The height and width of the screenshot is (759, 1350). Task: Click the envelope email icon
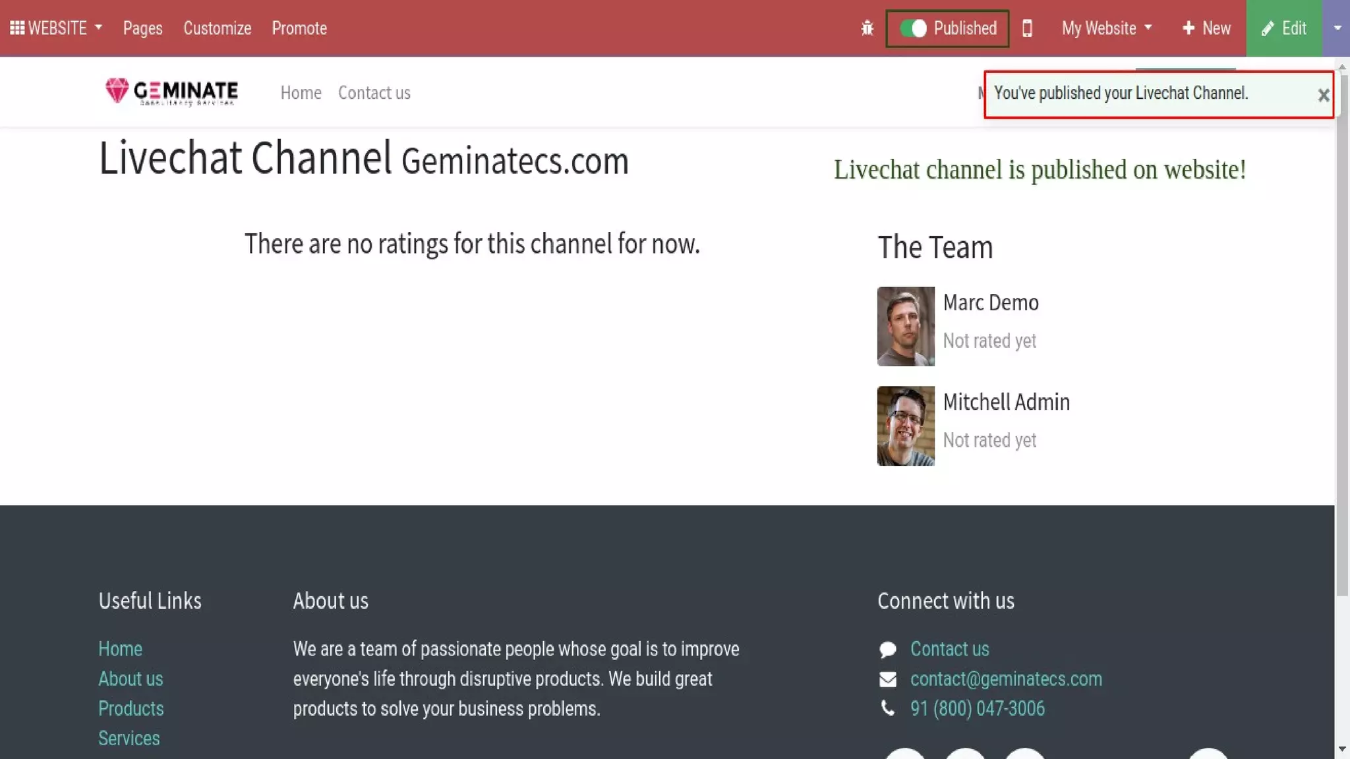click(x=887, y=679)
